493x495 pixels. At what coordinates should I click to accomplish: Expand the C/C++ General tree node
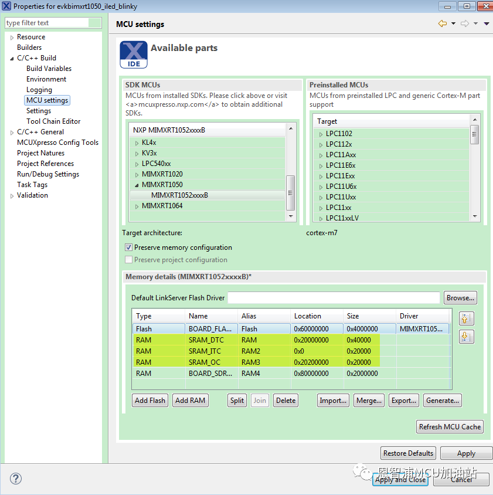click(12, 133)
